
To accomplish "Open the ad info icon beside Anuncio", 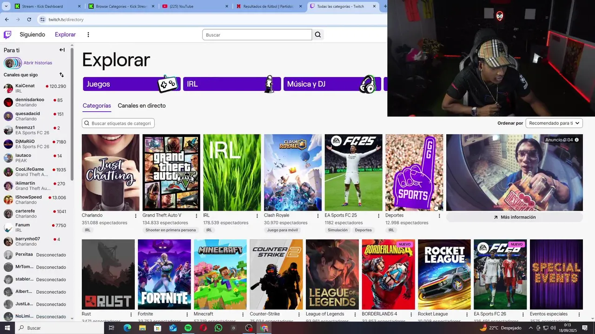I will 577,140.
